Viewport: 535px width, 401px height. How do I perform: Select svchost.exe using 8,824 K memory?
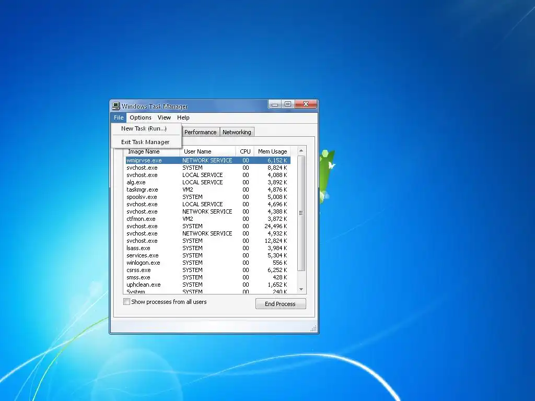coord(208,168)
